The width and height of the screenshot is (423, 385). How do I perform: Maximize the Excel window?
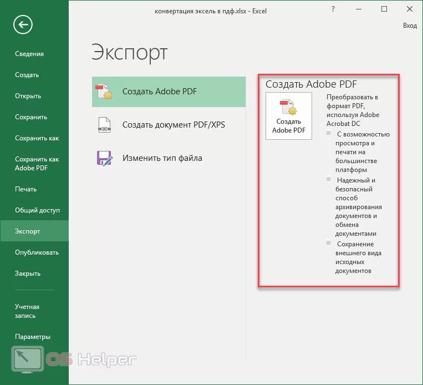(384, 9)
